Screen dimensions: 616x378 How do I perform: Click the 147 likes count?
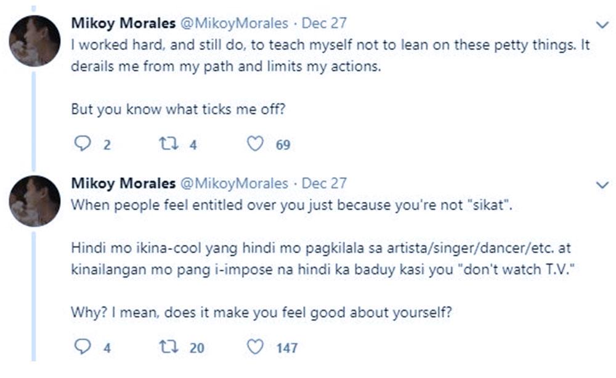[286, 348]
